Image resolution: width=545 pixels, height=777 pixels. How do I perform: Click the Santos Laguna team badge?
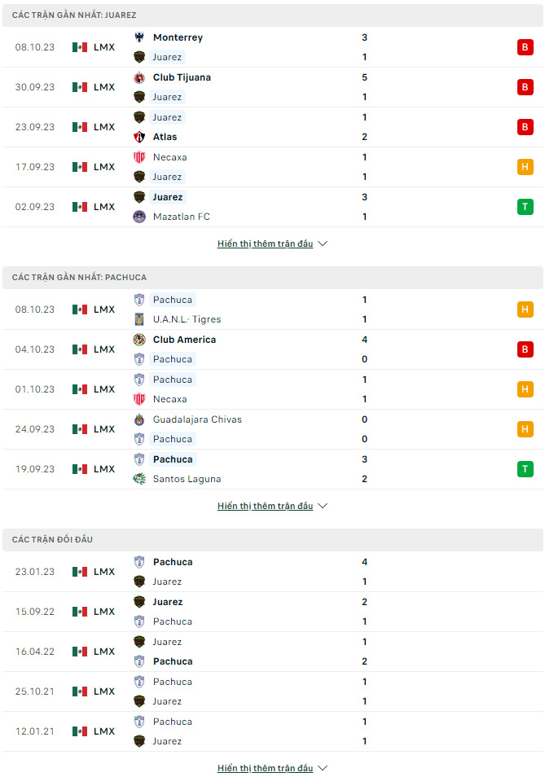[139, 479]
